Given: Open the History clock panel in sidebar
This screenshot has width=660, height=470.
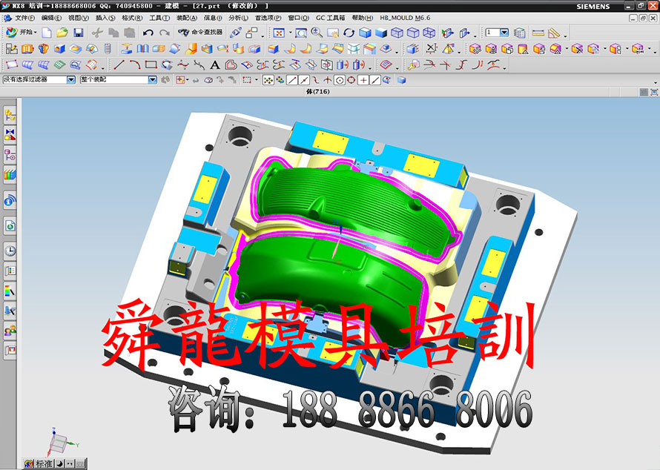Looking at the screenshot, I should [10, 251].
